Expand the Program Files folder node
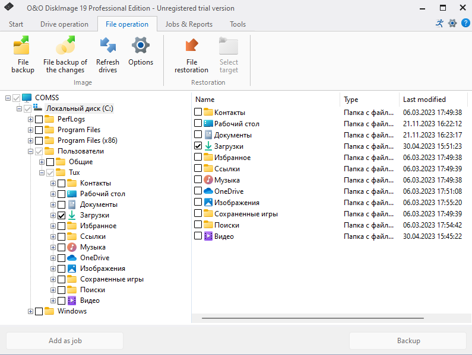 [x=30, y=130]
